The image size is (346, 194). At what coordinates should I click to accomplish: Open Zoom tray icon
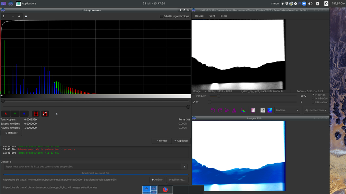[x=304, y=3]
